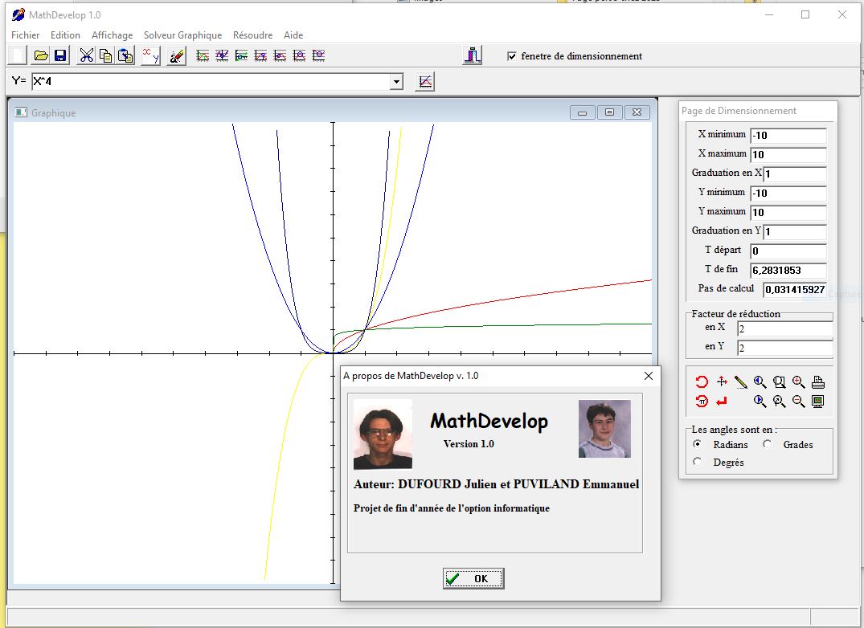The height and width of the screenshot is (628, 864).
Task: Open the Solveur Graphique menu
Action: (182, 35)
